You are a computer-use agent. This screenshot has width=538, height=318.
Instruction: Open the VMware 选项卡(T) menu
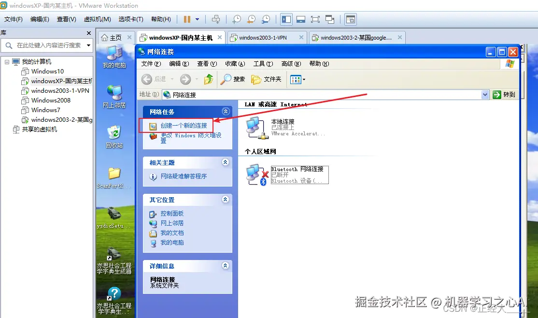(131, 19)
